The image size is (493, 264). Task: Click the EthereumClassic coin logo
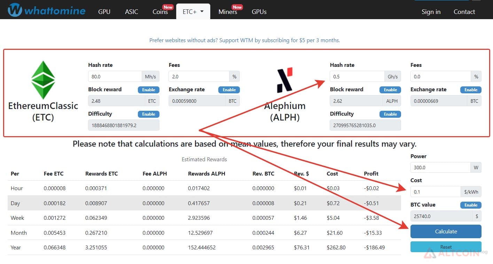click(x=43, y=80)
